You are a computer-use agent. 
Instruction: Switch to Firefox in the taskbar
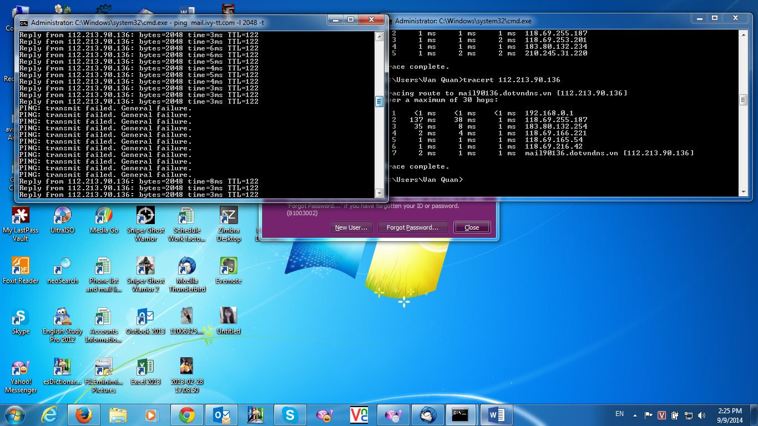pyautogui.click(x=83, y=414)
